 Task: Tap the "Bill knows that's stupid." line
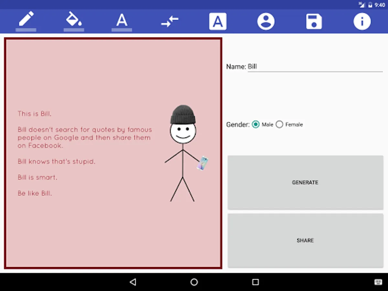[57, 161]
